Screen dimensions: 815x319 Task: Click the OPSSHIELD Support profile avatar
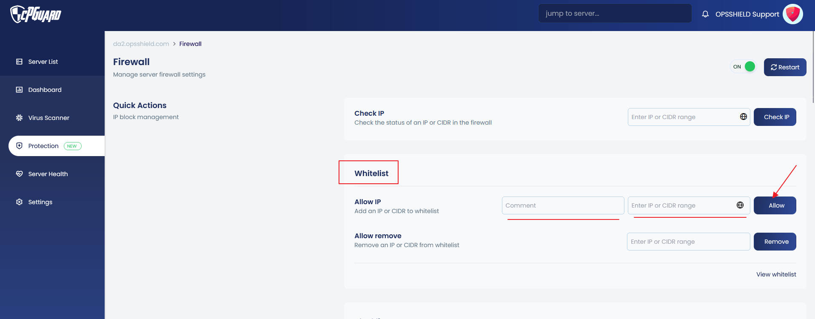tap(792, 14)
